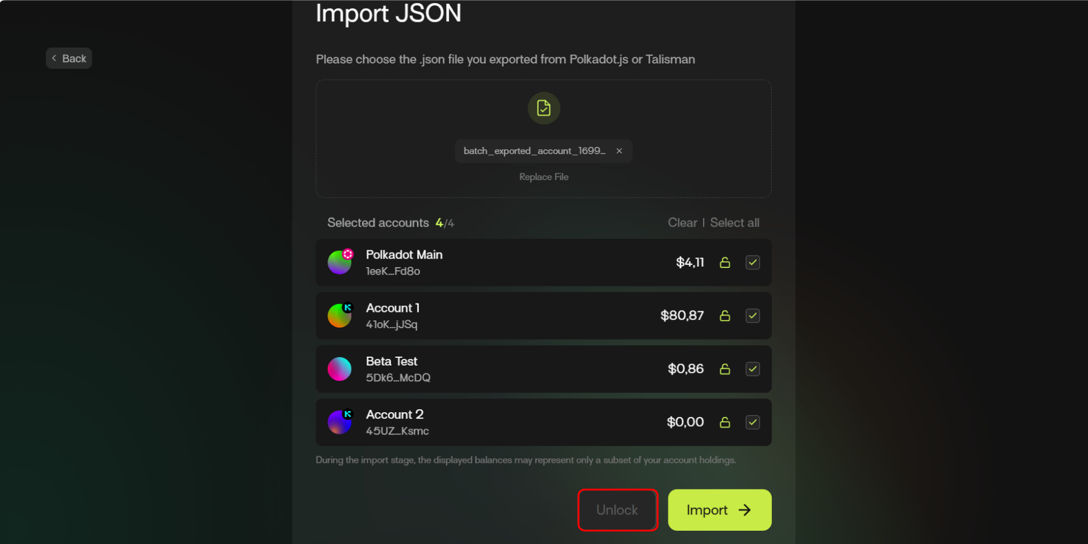Screen dimensions: 1088x544
Task: Click the lock icon for Polkadot Main
Action: [725, 262]
